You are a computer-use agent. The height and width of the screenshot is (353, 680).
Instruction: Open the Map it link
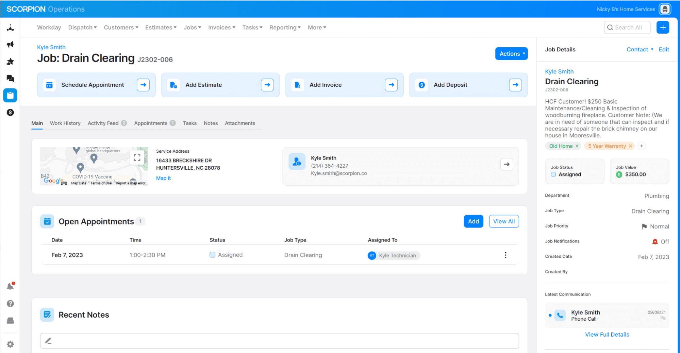(163, 178)
